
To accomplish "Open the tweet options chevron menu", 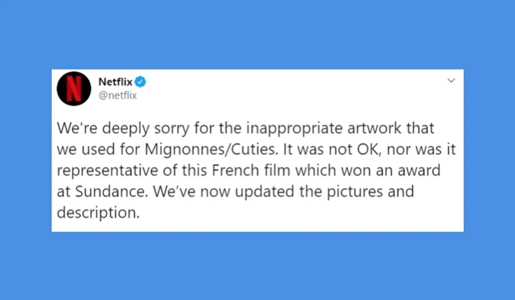I will point(451,81).
